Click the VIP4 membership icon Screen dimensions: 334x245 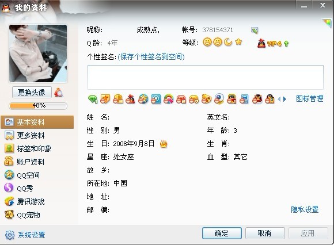(270, 43)
